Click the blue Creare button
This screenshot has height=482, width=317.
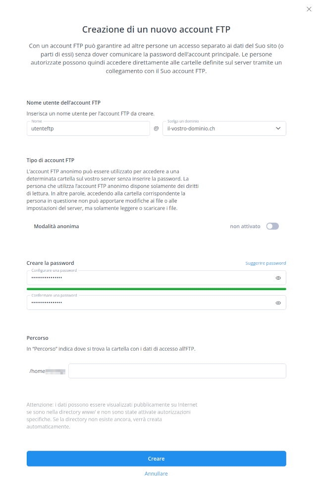[157, 459]
